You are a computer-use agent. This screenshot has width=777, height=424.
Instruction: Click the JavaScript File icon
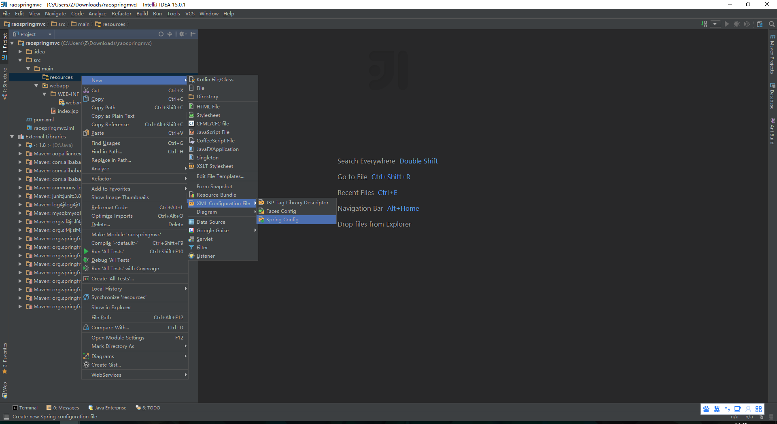pyautogui.click(x=192, y=132)
